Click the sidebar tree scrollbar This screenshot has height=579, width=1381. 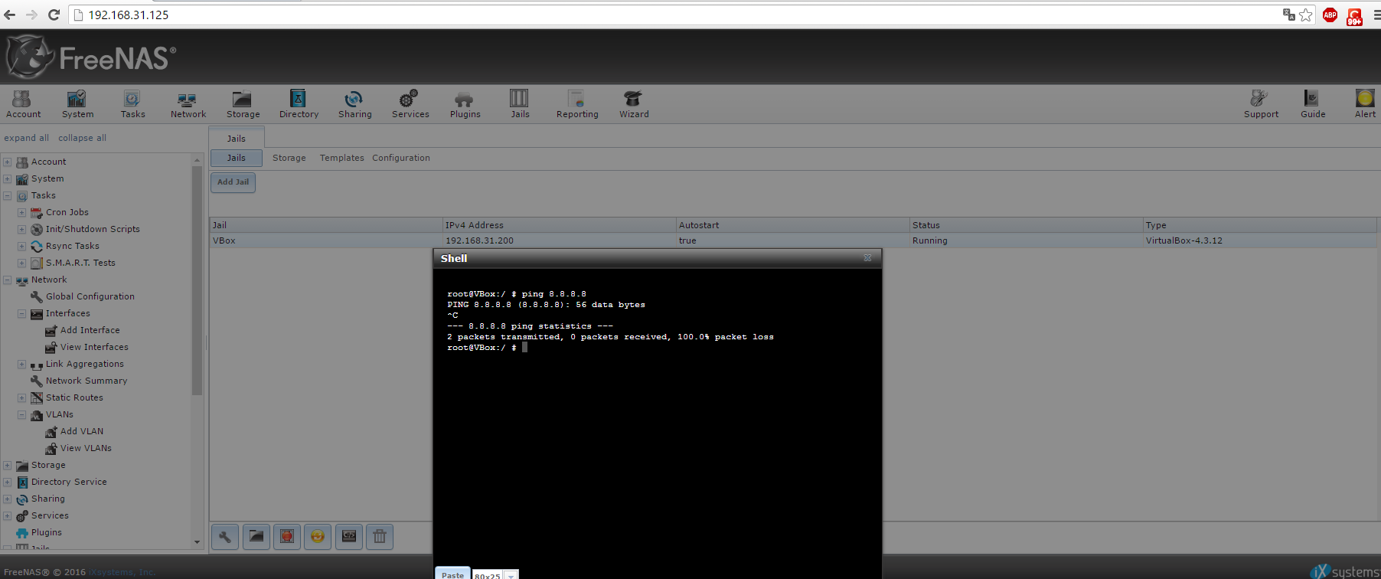tap(197, 280)
